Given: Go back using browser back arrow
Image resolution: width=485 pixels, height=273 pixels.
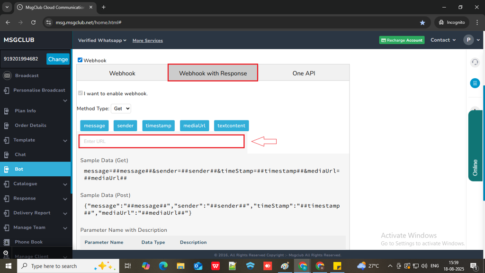Looking at the screenshot, I should click(8, 22).
